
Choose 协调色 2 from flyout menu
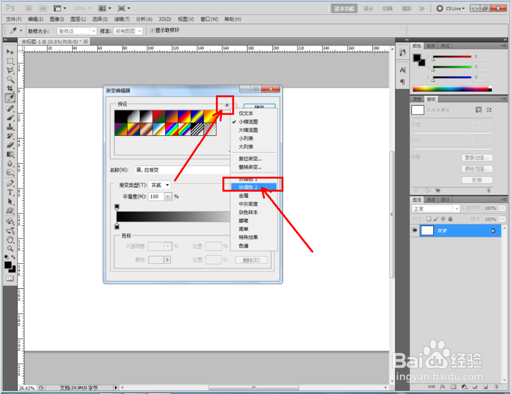tap(253, 187)
